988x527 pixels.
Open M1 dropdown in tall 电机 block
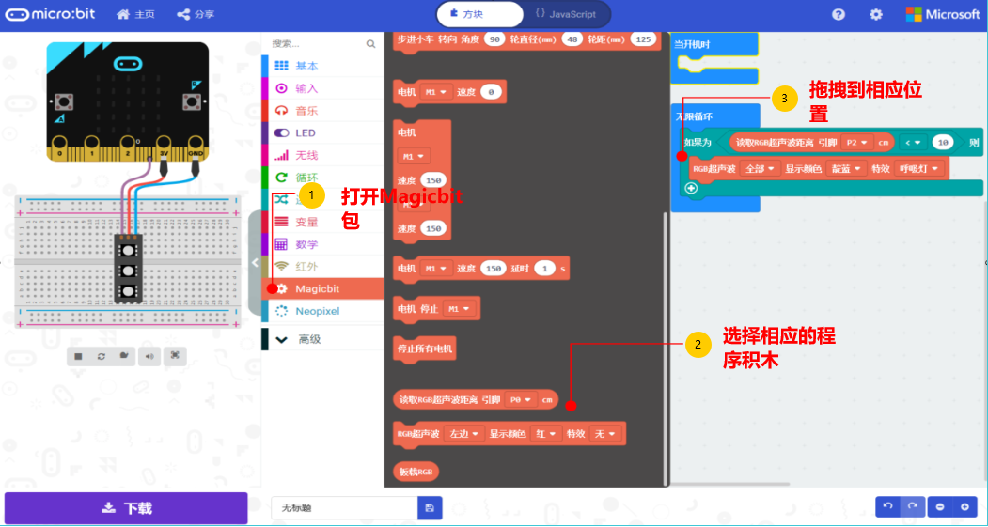[x=414, y=156]
